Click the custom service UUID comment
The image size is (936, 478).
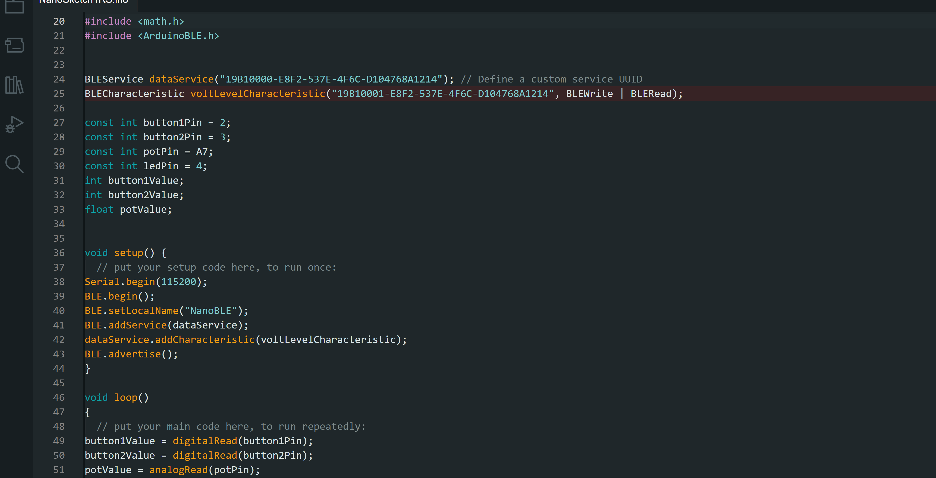tap(551, 79)
